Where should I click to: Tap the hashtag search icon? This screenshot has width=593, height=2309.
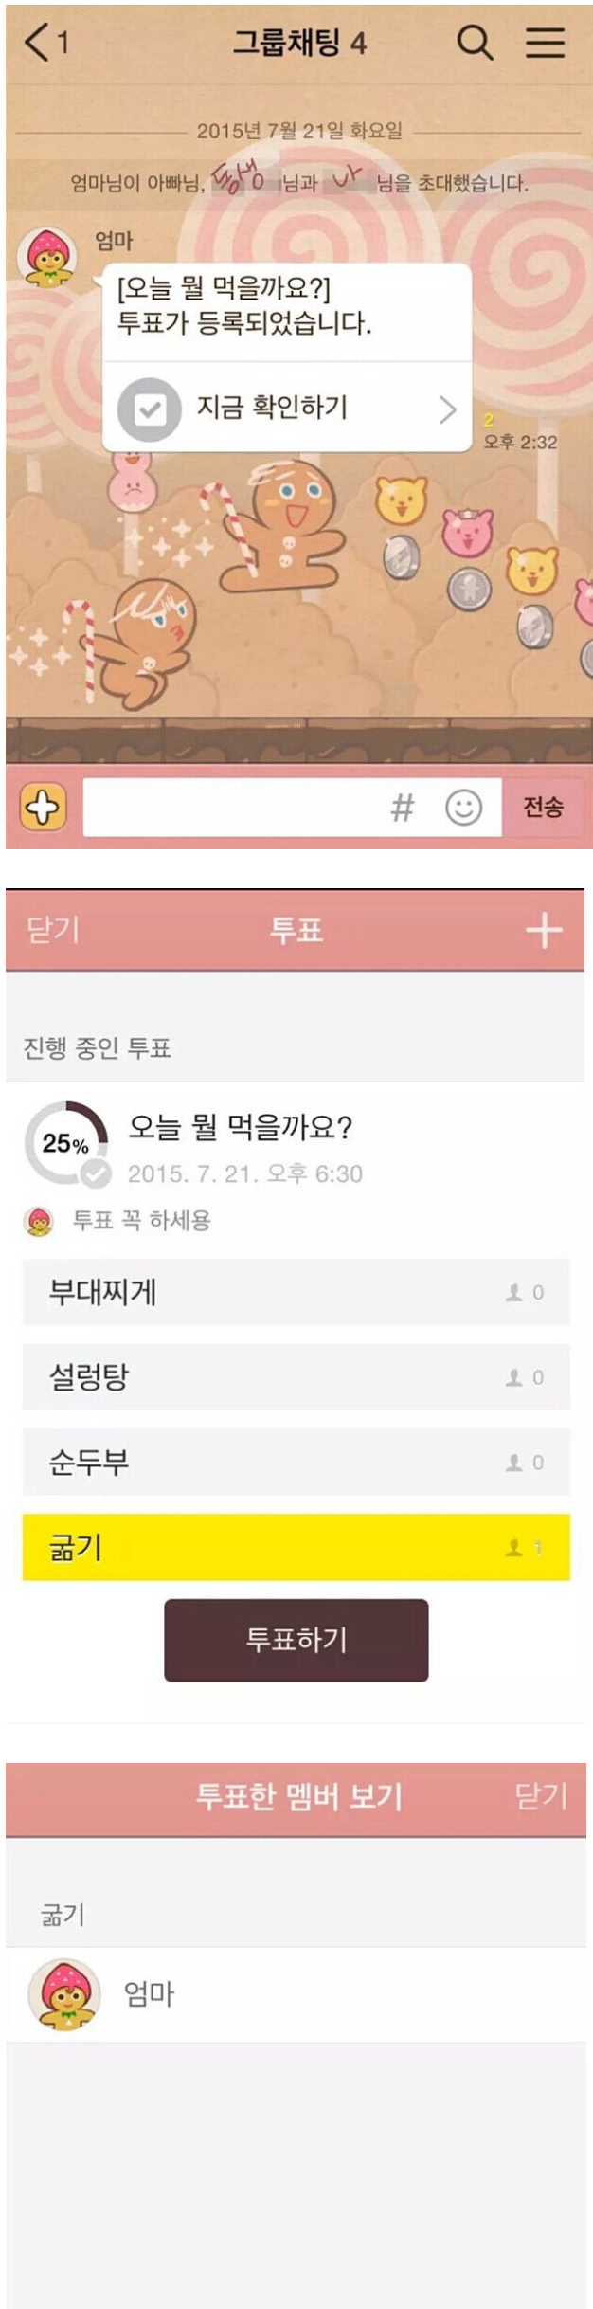coord(403,808)
